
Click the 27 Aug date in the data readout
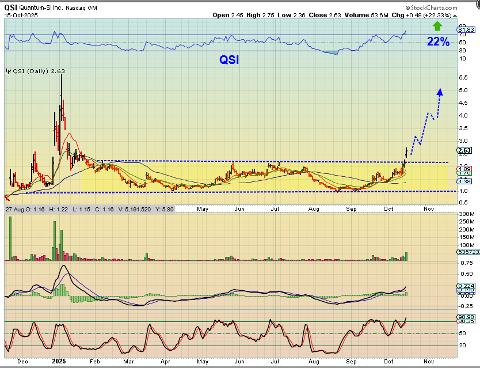pyautogui.click(x=14, y=209)
